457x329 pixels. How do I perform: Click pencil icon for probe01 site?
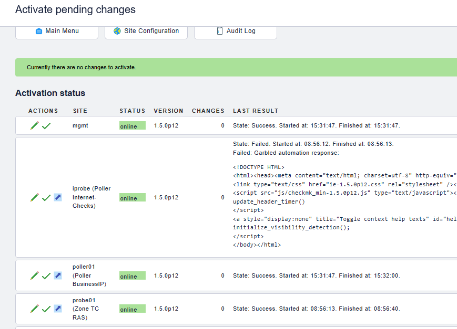(x=35, y=309)
